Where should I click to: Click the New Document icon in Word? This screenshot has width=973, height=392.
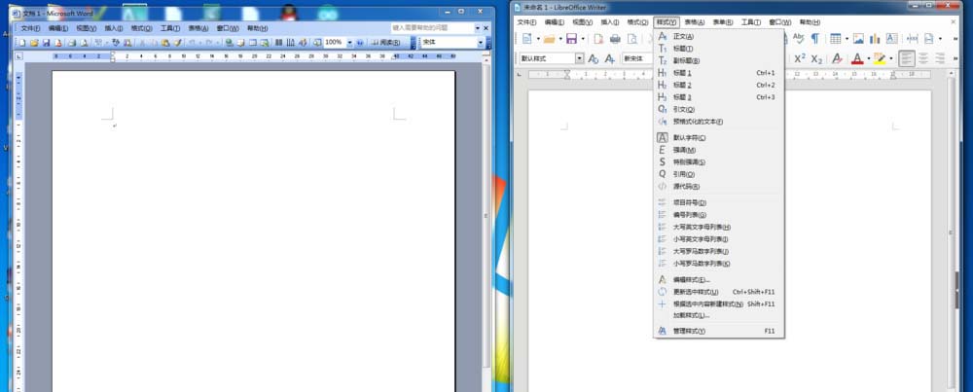point(20,43)
